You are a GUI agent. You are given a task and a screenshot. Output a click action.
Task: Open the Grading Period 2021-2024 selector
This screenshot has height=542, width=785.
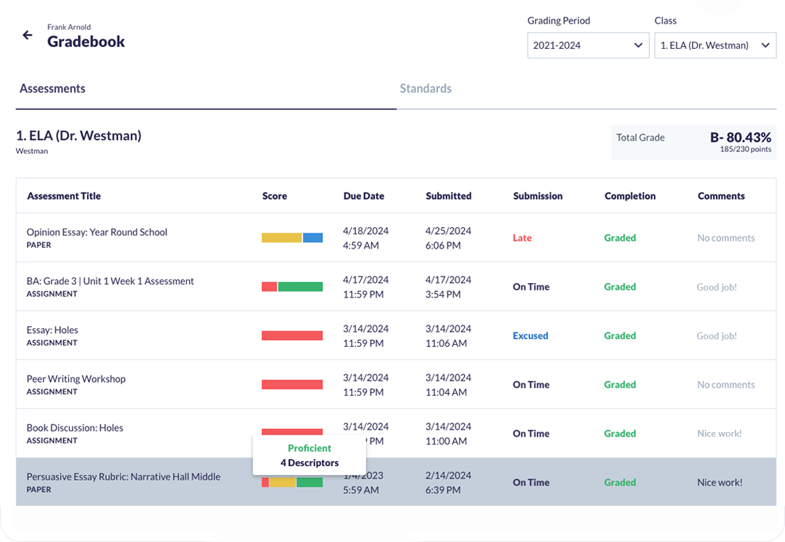pyautogui.click(x=588, y=45)
